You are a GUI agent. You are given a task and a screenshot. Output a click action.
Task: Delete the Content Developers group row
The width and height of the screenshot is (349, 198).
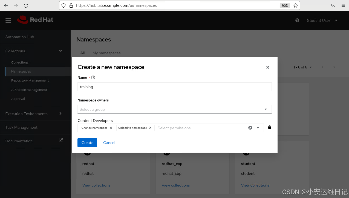coord(270,127)
